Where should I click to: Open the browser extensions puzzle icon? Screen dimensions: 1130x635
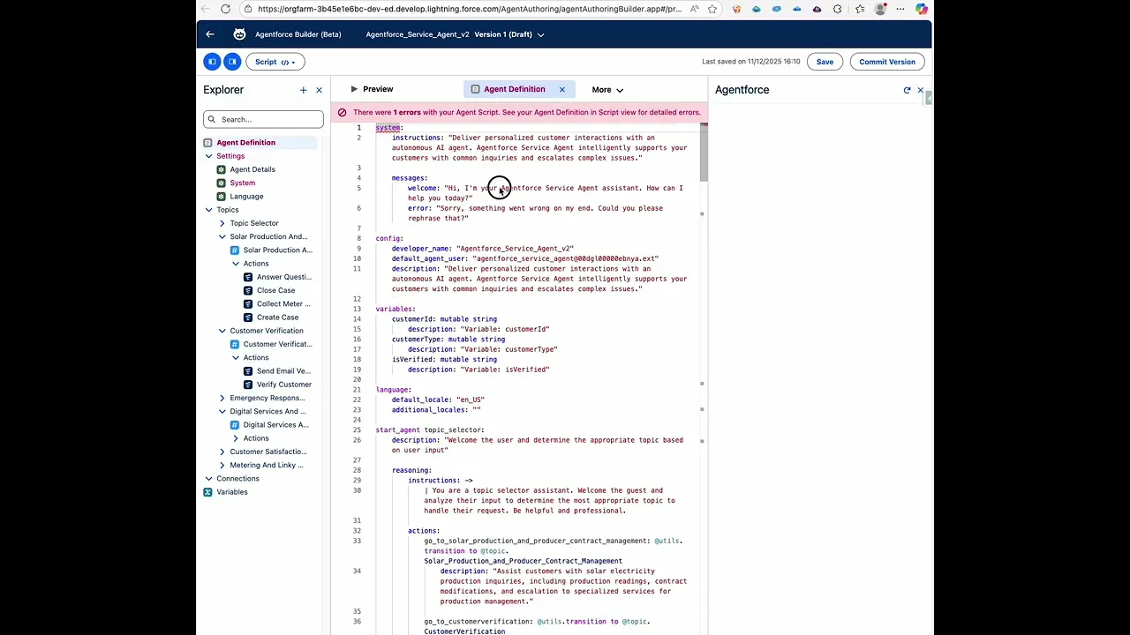pos(837,9)
